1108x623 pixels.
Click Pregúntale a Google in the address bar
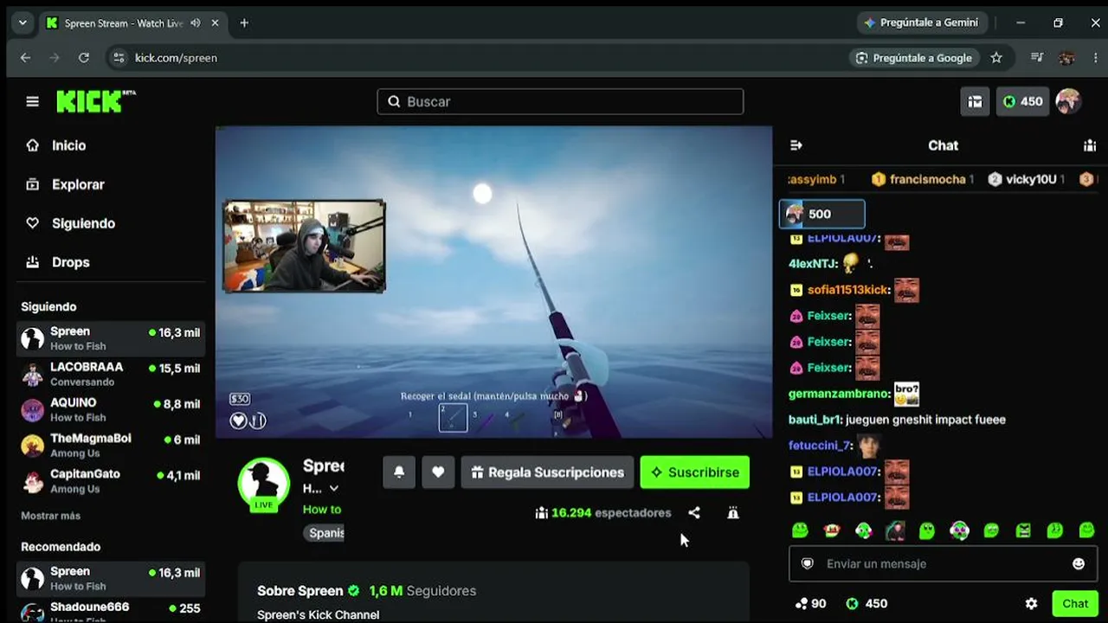(914, 58)
